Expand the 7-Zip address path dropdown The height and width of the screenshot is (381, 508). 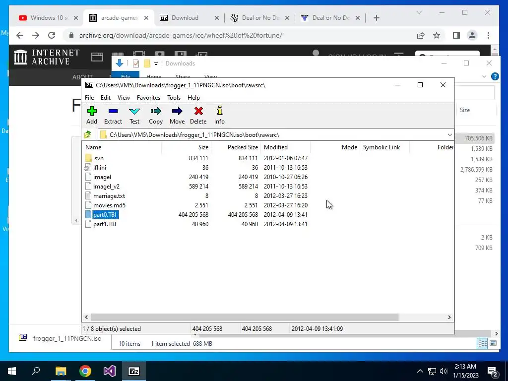coord(449,135)
